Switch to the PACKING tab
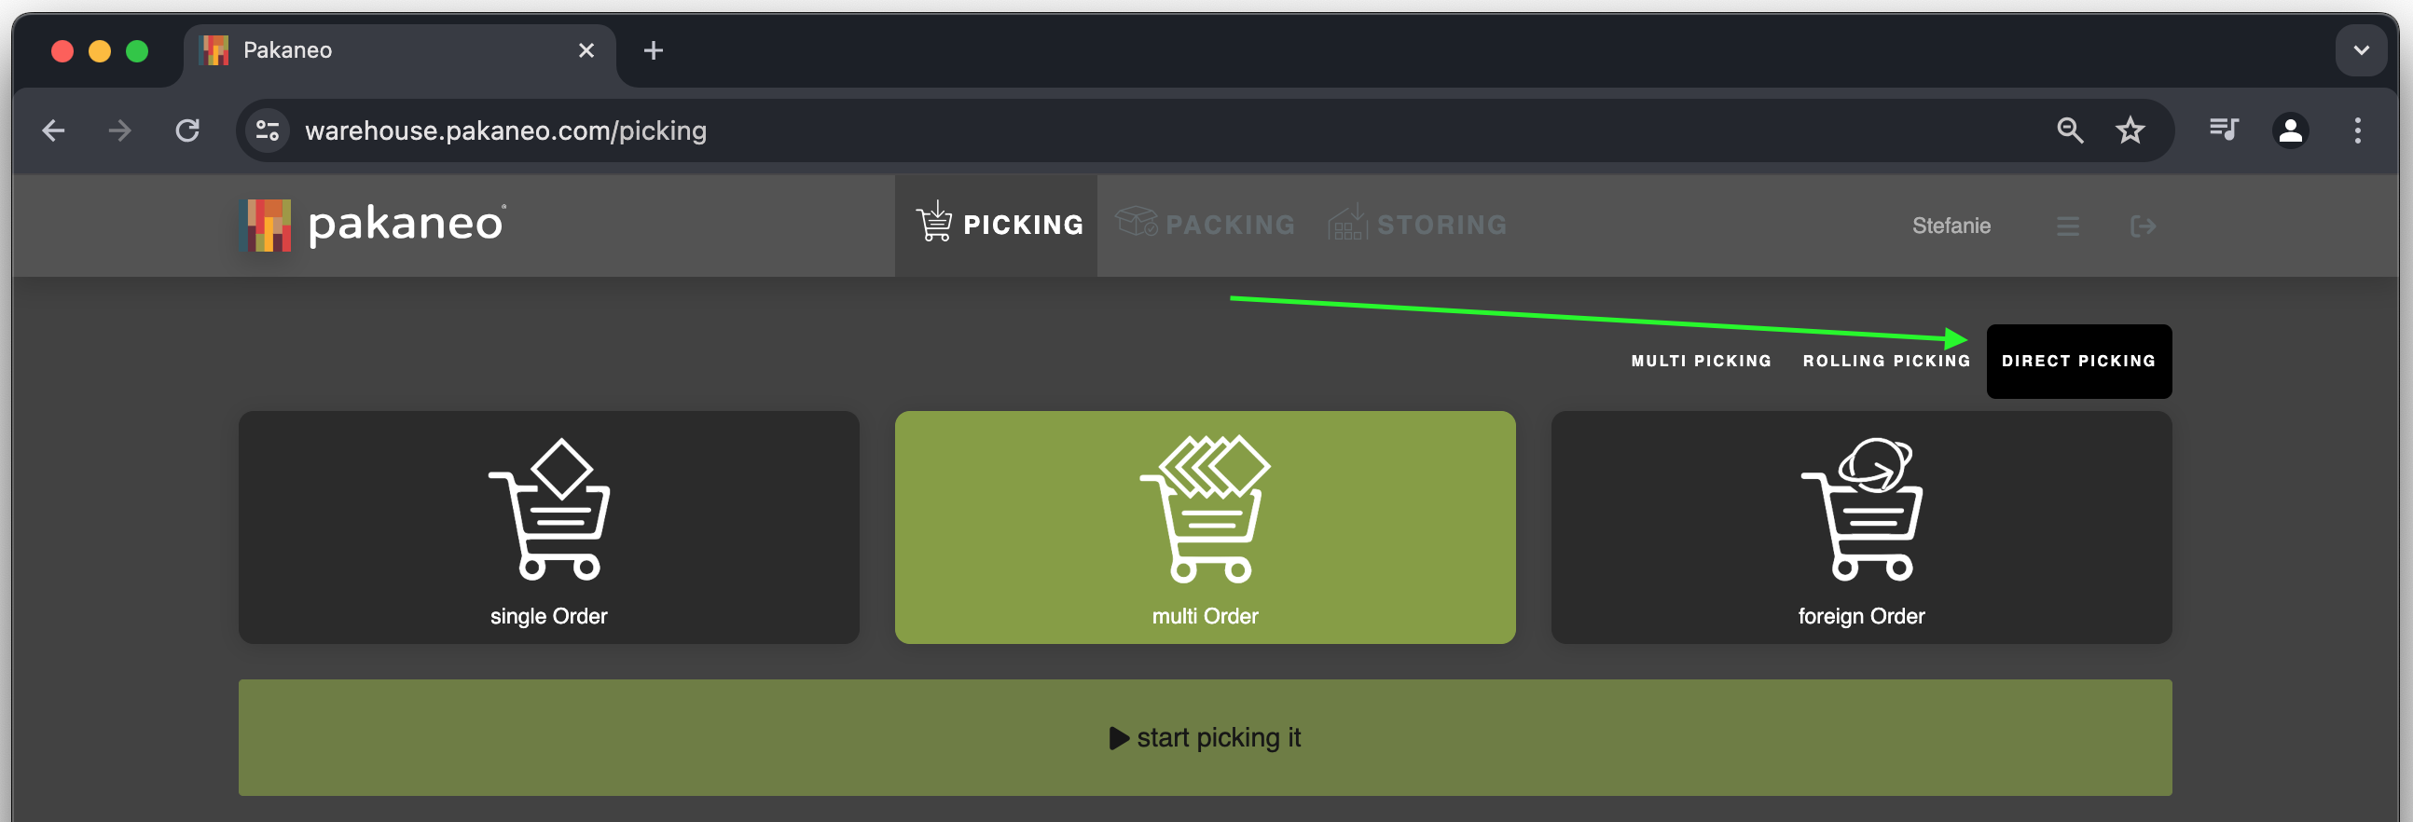The height and width of the screenshot is (822, 2413). click(1205, 225)
